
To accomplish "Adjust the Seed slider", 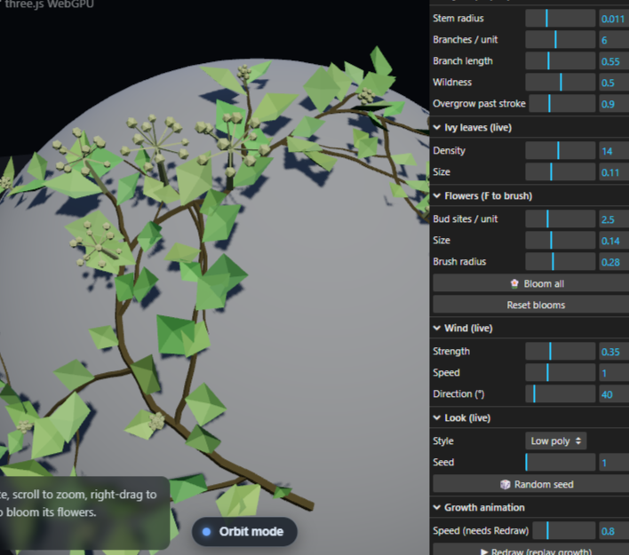I will point(561,462).
